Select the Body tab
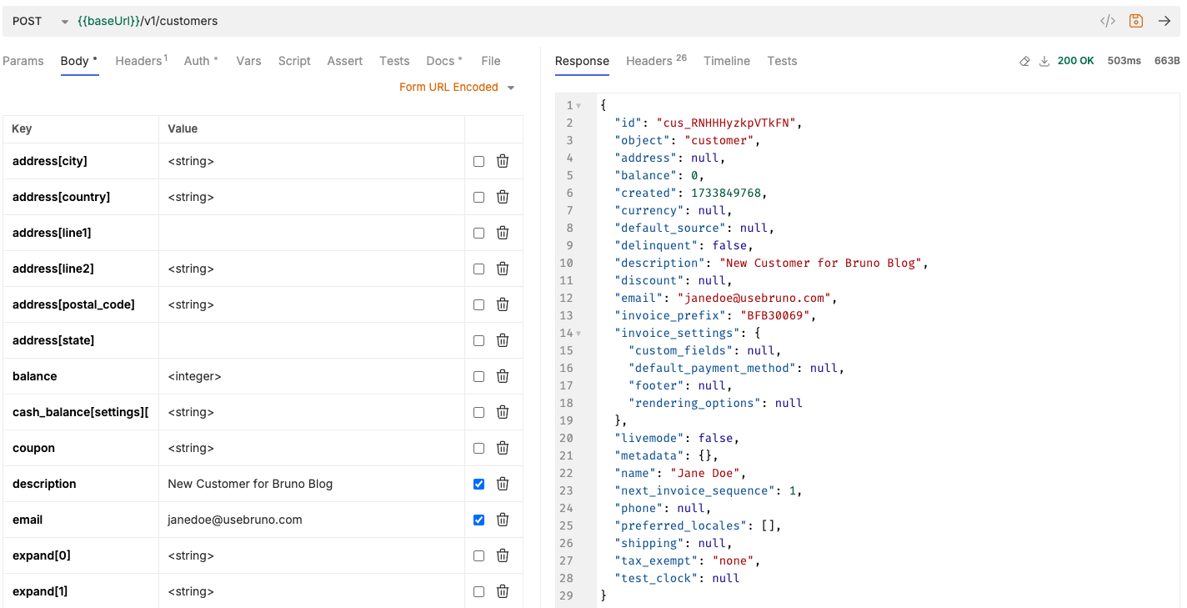1187x608 pixels. pos(78,61)
